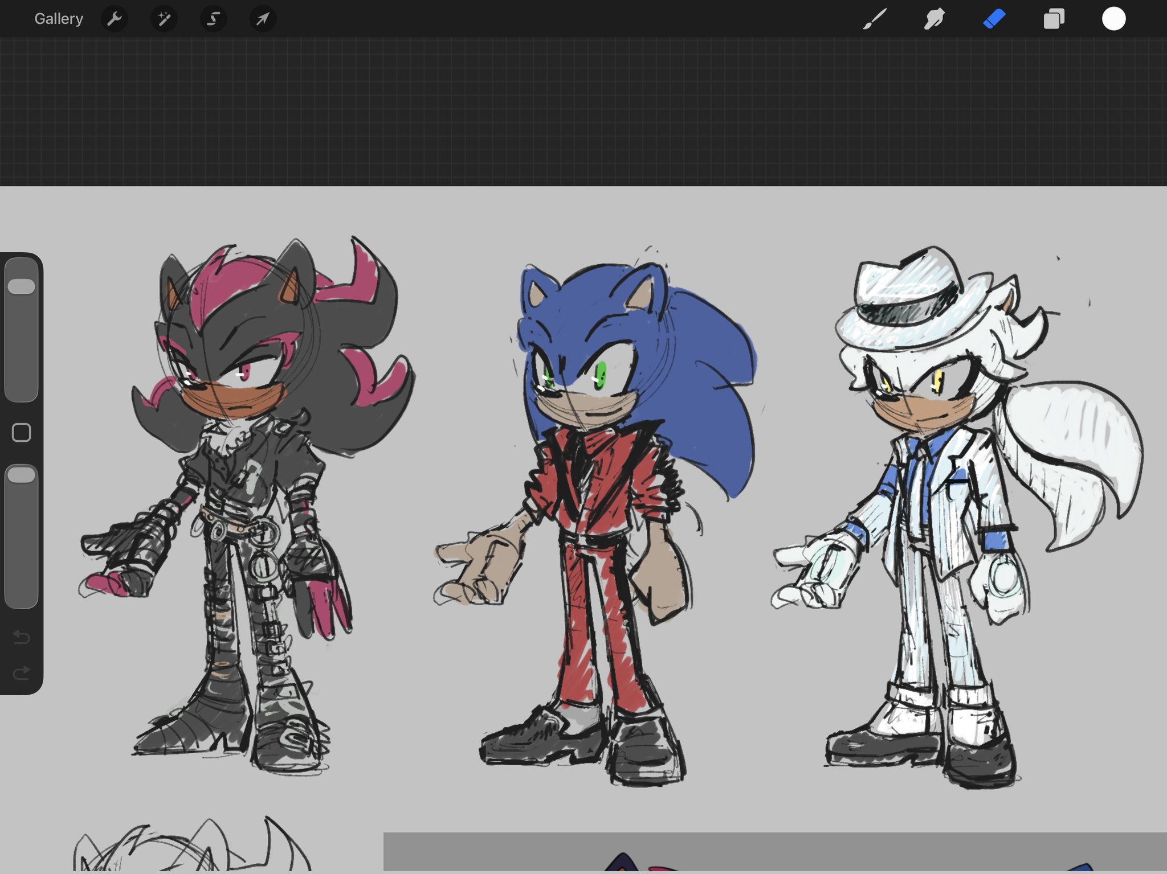Open the Adjustments magic wand menu
The width and height of the screenshot is (1167, 874).
[x=164, y=19]
